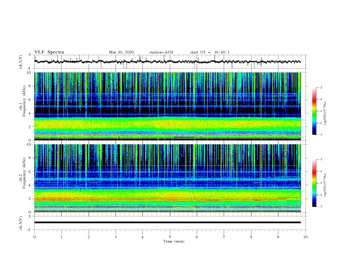Click the 'VLF Spectra' title text

click(49, 52)
